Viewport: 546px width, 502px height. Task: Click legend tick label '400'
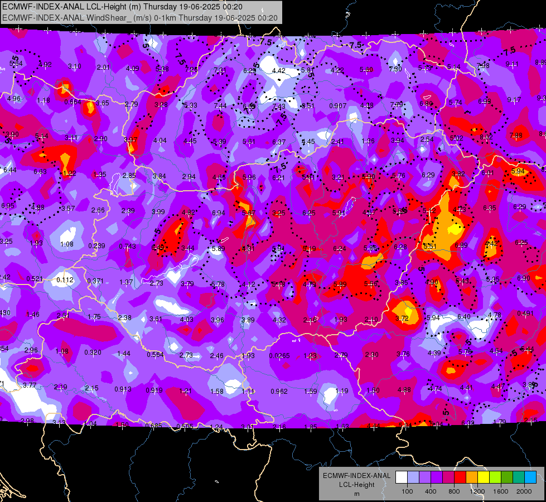[x=431, y=491]
